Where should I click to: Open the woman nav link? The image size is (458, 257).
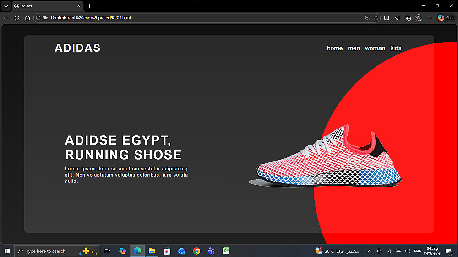(x=375, y=48)
